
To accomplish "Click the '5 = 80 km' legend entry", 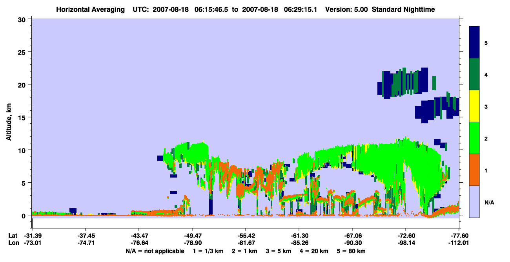I will pos(352,251).
